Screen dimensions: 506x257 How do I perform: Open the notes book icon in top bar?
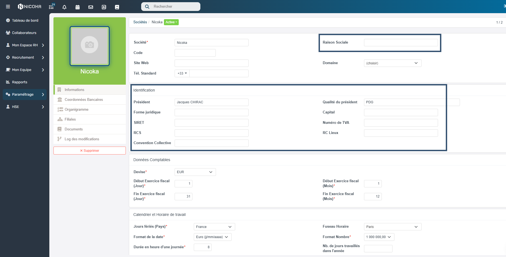pos(117,7)
